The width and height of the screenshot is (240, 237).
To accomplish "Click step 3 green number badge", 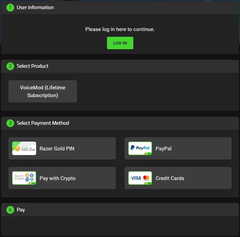I will [10, 123].
